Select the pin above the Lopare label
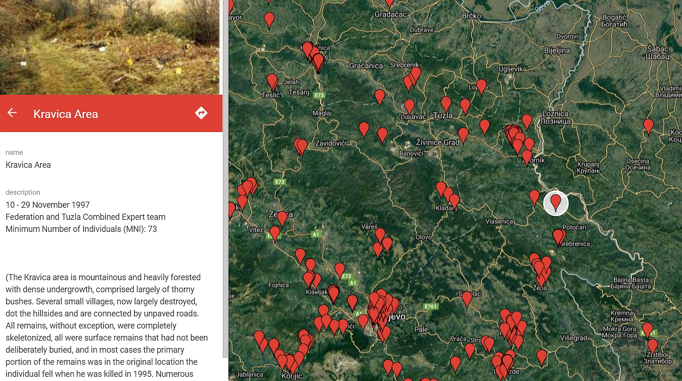 [481, 86]
